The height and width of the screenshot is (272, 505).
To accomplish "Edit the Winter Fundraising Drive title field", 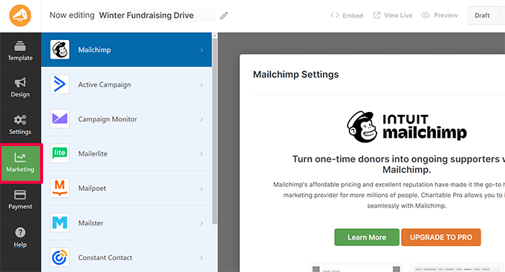I will click(156, 15).
